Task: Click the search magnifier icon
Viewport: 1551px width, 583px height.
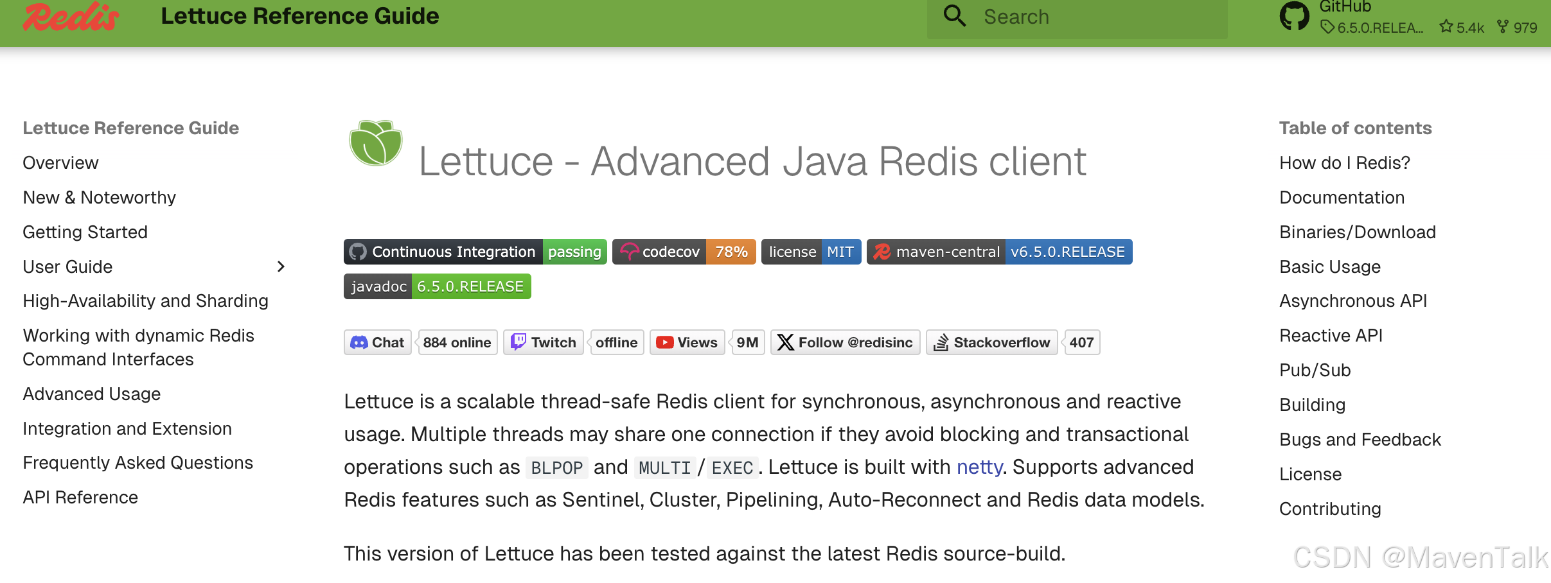Action: pyautogui.click(x=955, y=16)
